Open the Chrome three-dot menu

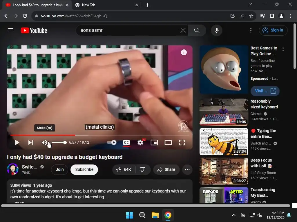(x=291, y=16)
